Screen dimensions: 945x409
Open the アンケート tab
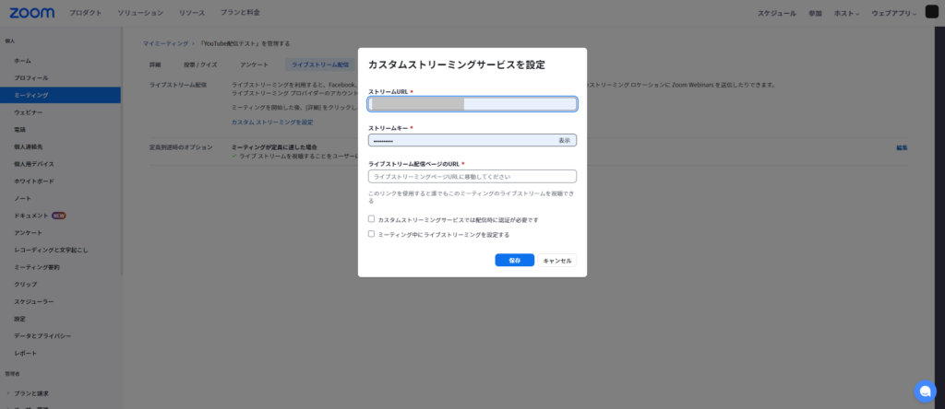[x=254, y=65]
